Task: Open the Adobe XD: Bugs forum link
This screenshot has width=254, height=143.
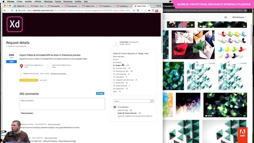Action: pos(123,110)
